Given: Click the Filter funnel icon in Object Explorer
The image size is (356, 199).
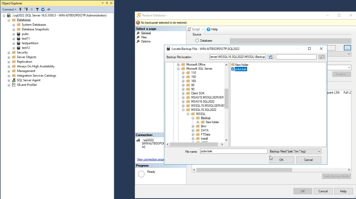Looking at the screenshot, I should 37,9.
